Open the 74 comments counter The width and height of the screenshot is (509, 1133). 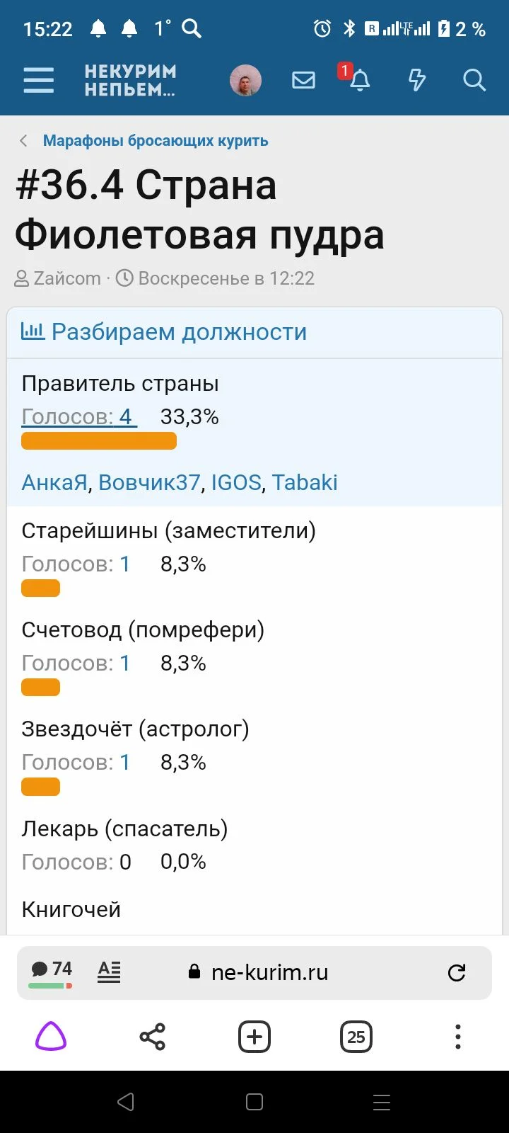(52, 970)
